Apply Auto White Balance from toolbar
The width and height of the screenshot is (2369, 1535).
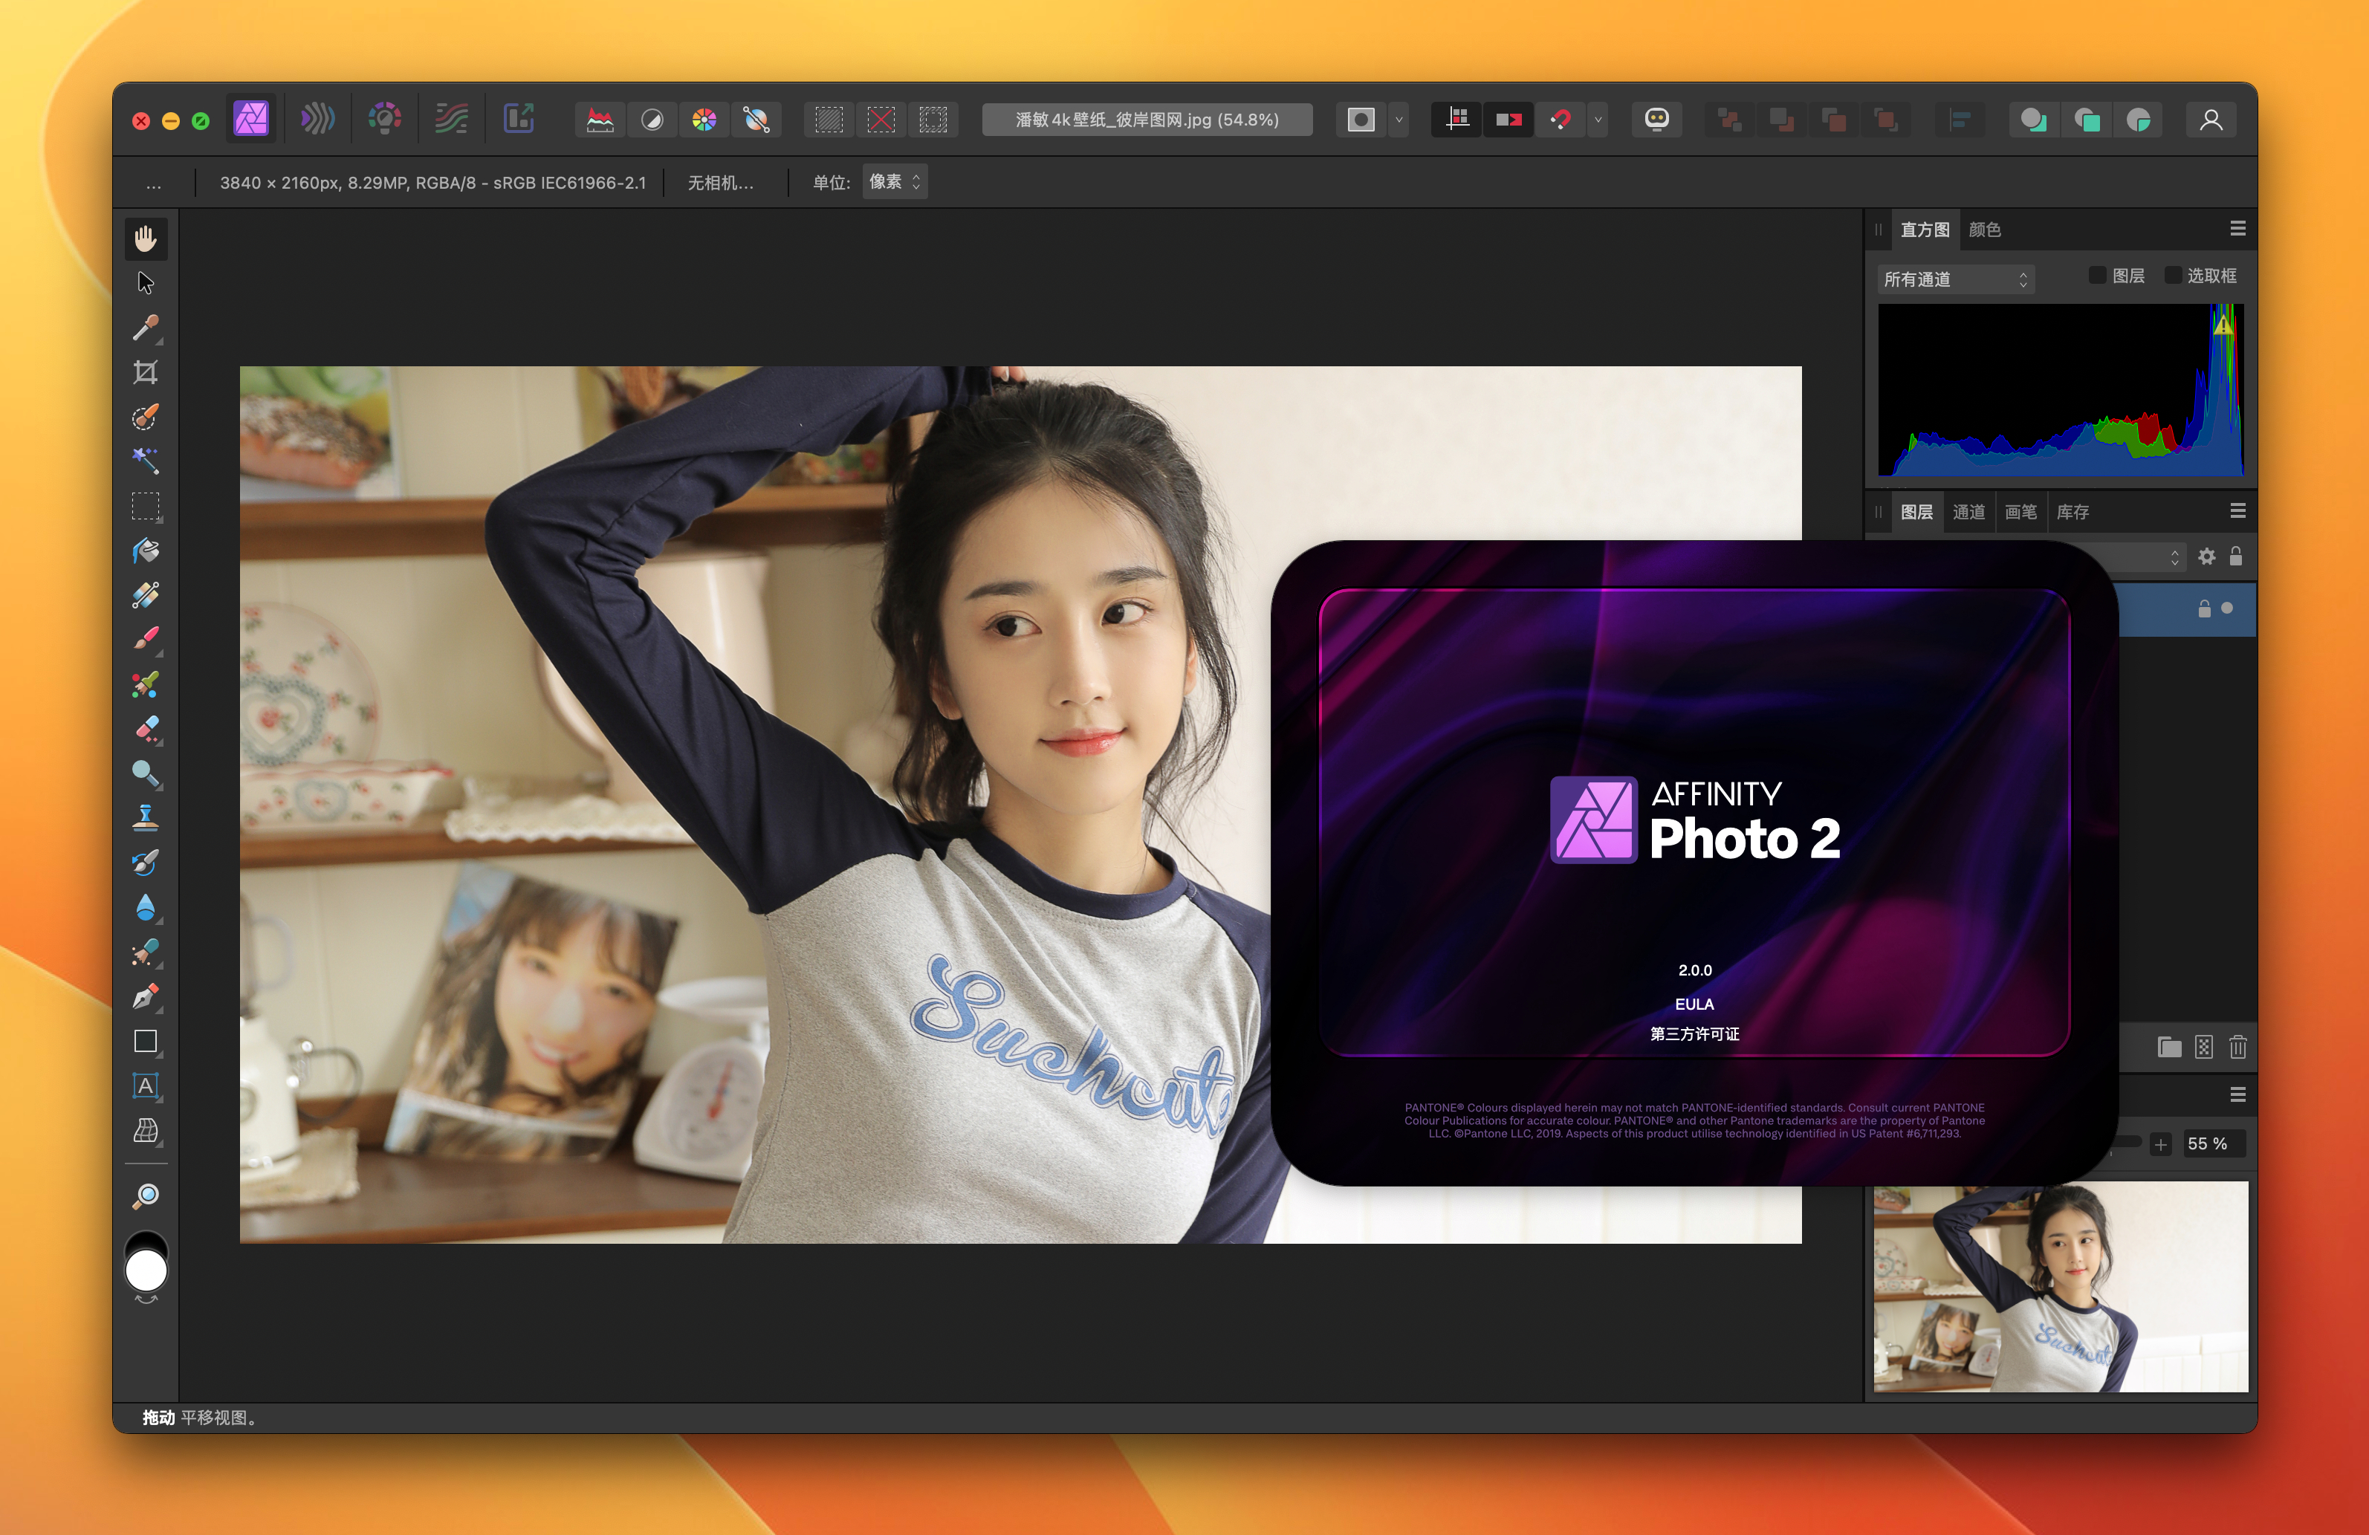(756, 120)
